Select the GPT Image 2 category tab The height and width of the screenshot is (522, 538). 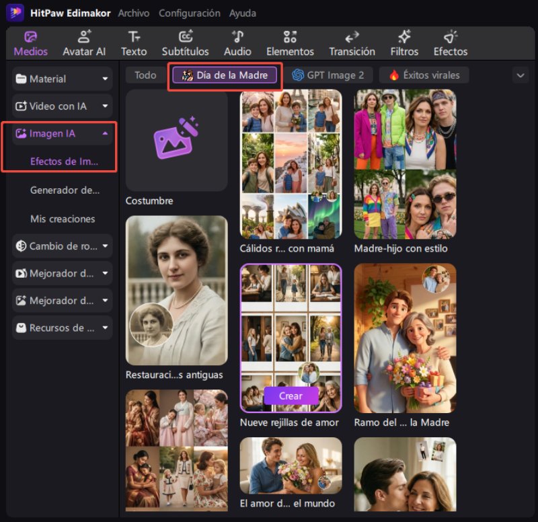328,75
